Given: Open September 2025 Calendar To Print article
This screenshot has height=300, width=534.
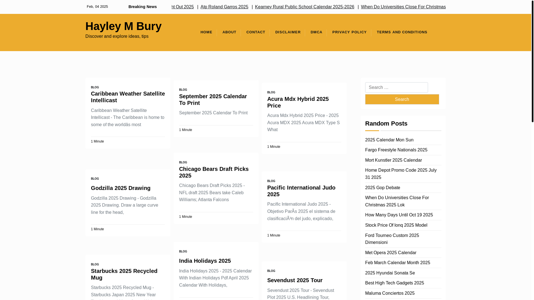Looking at the screenshot, I should [213, 99].
